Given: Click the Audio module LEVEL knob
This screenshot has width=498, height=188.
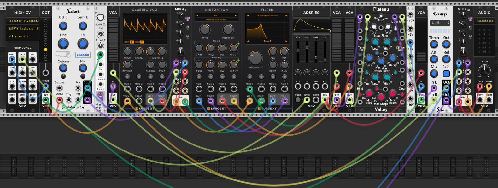Looking at the screenshot, I should (484, 70).
